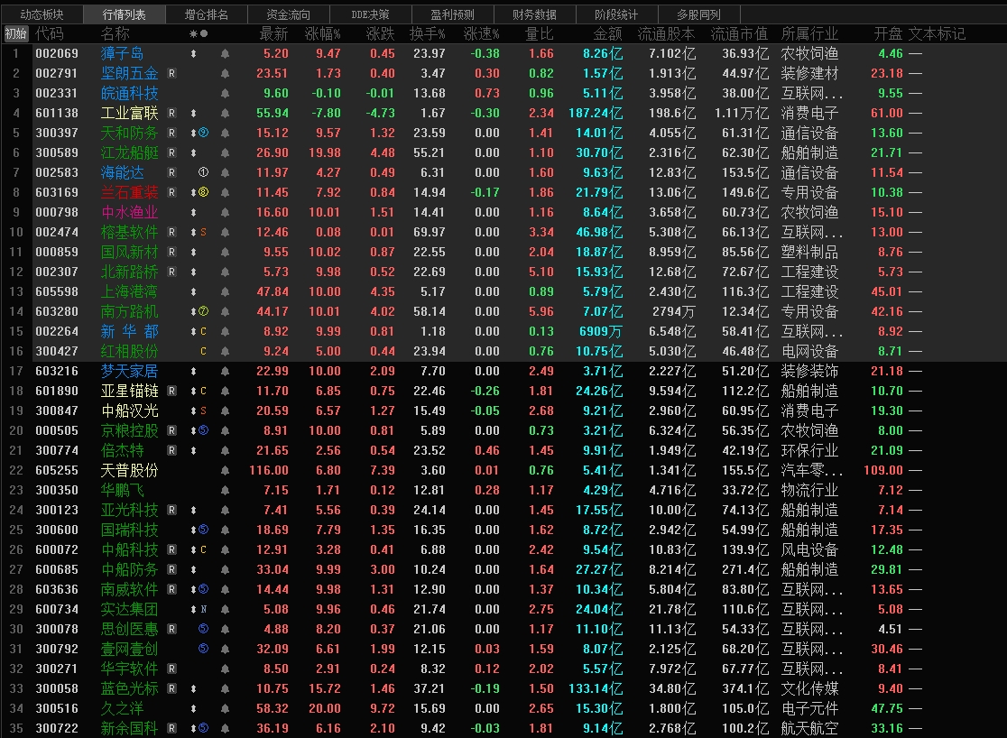Switch to 阶段统计 tab
The height and width of the screenshot is (738, 1007).
616,14
